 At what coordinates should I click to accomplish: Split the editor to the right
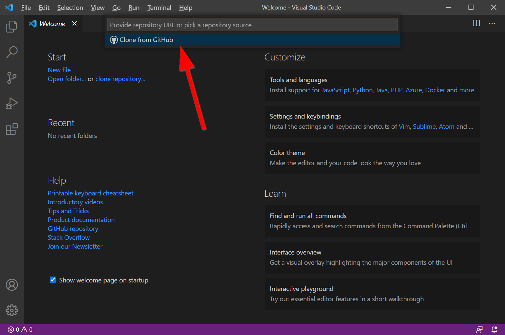(476, 23)
